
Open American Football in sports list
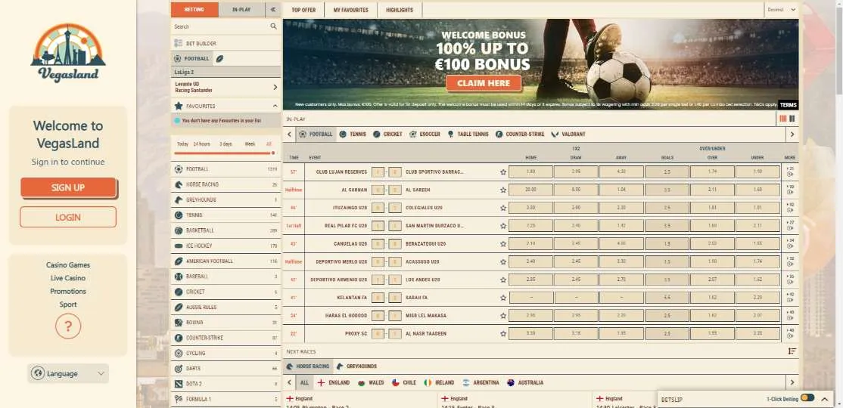pyautogui.click(x=226, y=261)
